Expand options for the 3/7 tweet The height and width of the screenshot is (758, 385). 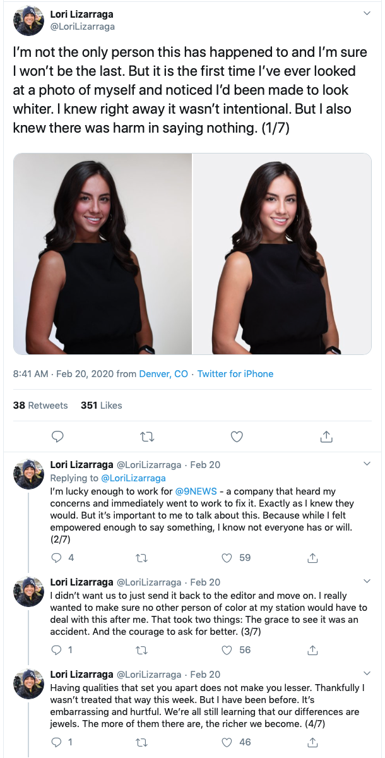pos(367,581)
